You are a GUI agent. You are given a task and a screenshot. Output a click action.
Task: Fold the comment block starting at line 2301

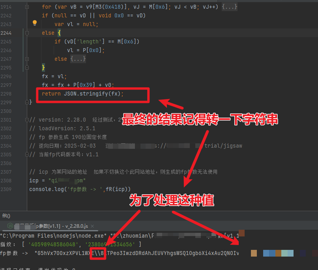click(27, 120)
